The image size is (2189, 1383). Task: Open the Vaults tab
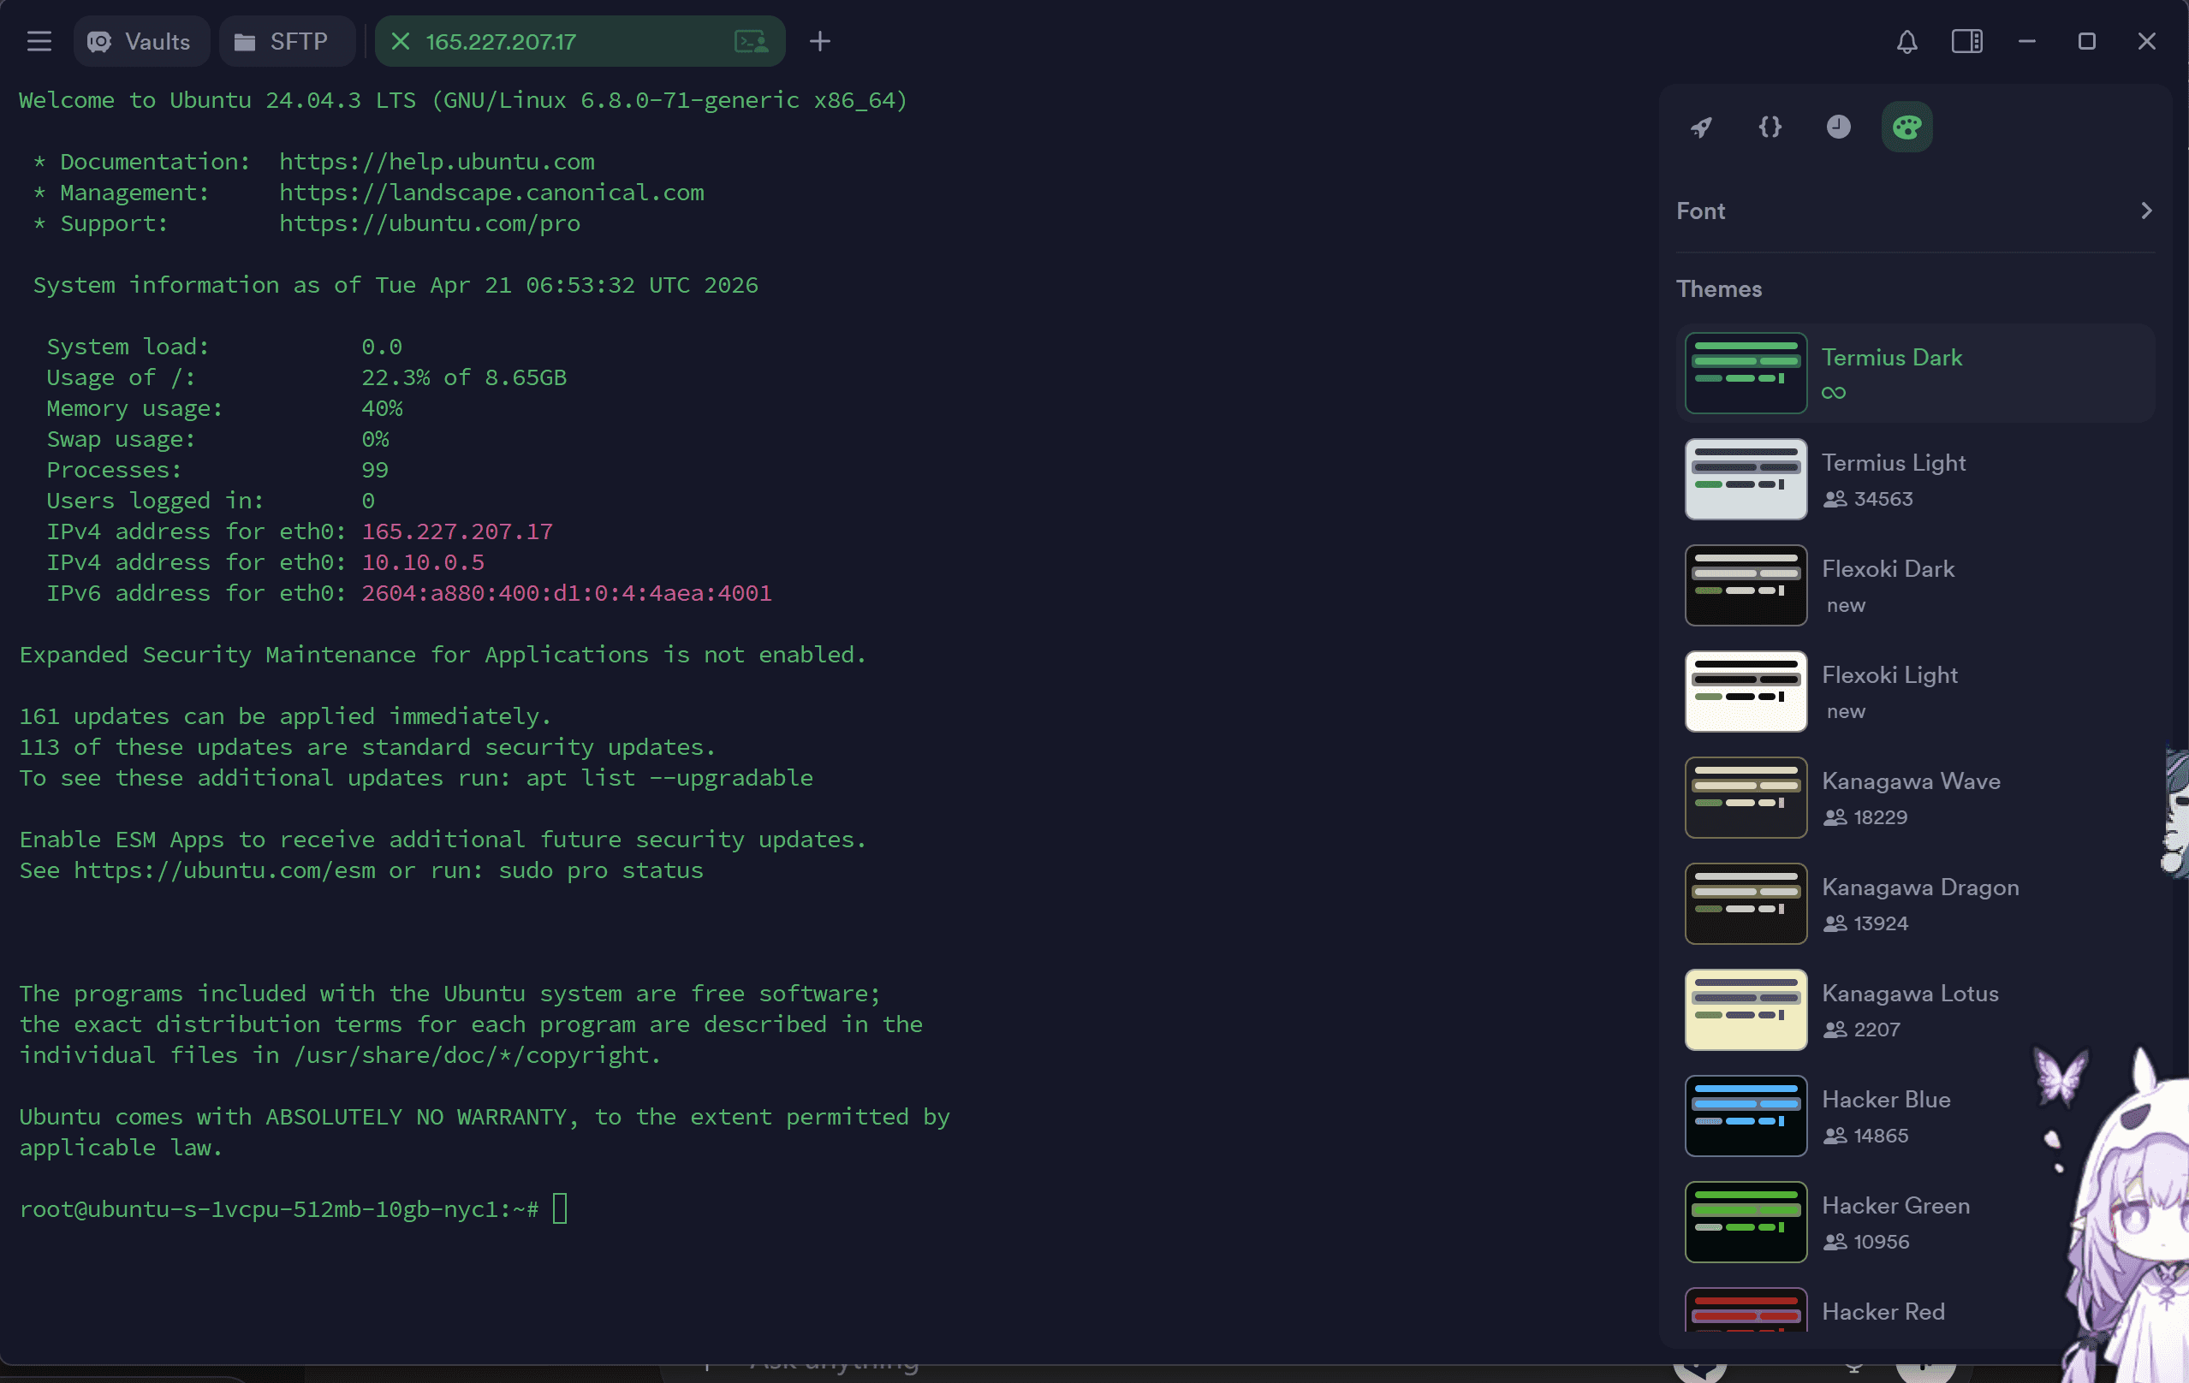141,42
